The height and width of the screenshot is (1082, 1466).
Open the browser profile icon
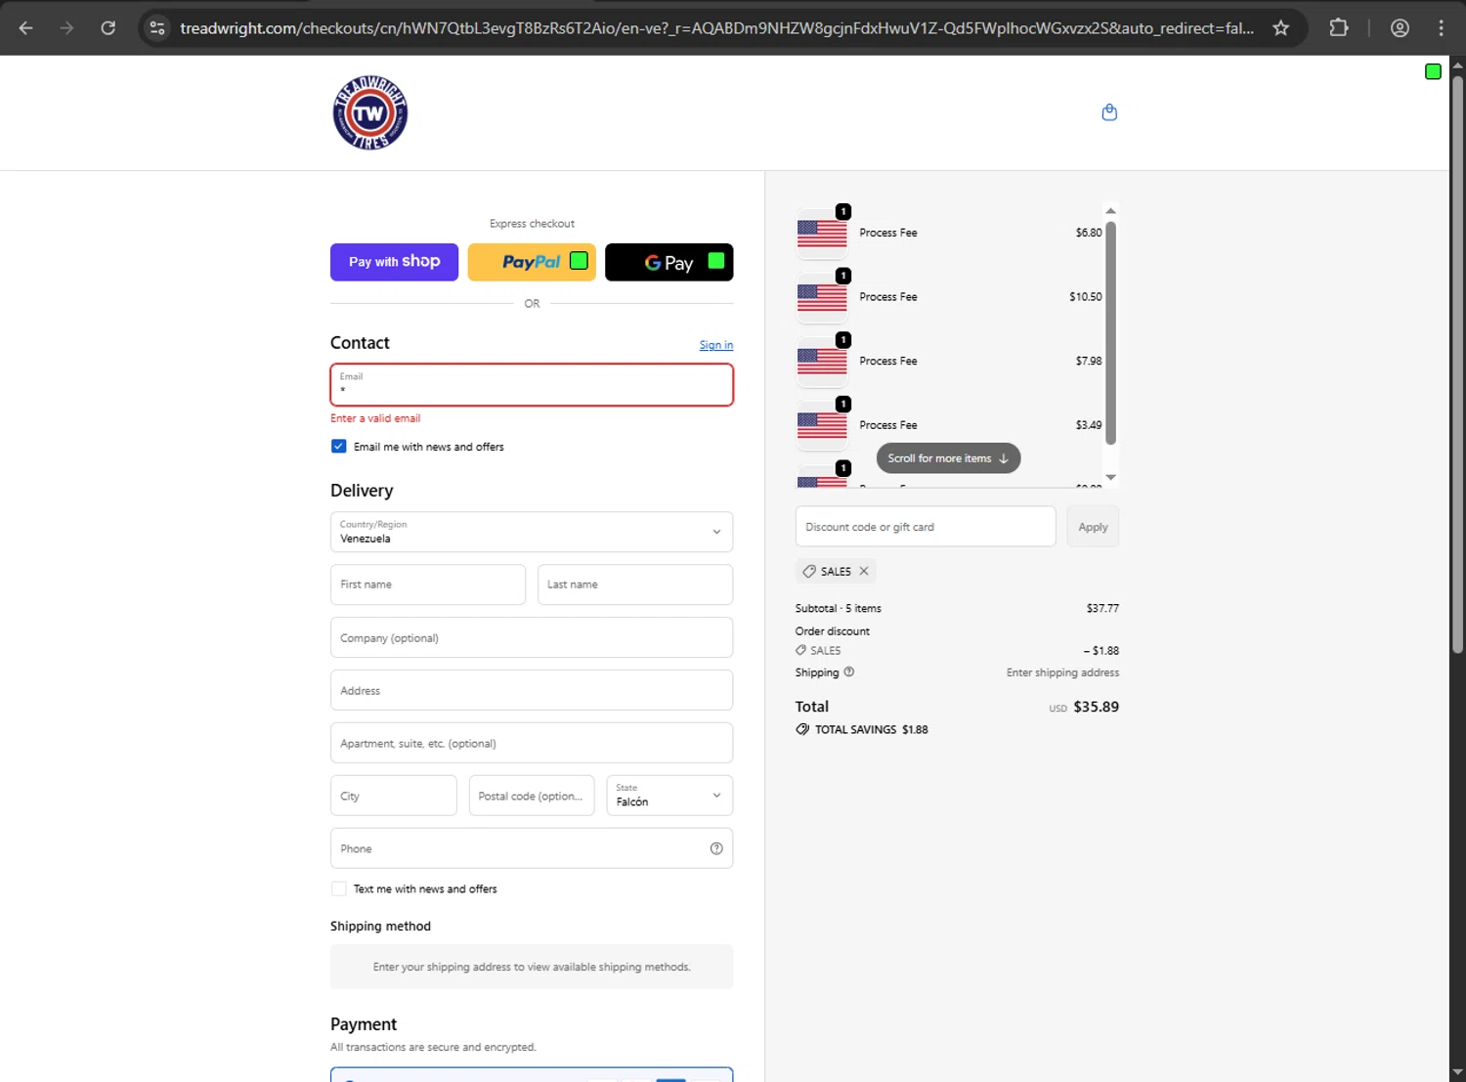pos(1400,28)
